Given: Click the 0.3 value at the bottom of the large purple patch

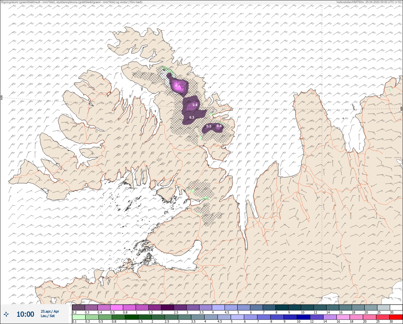Looking at the screenshot, I should pyautogui.click(x=191, y=117).
